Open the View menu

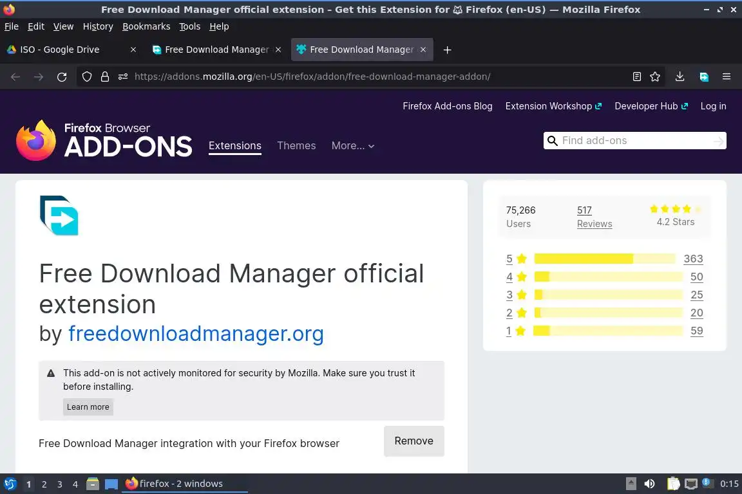click(63, 26)
